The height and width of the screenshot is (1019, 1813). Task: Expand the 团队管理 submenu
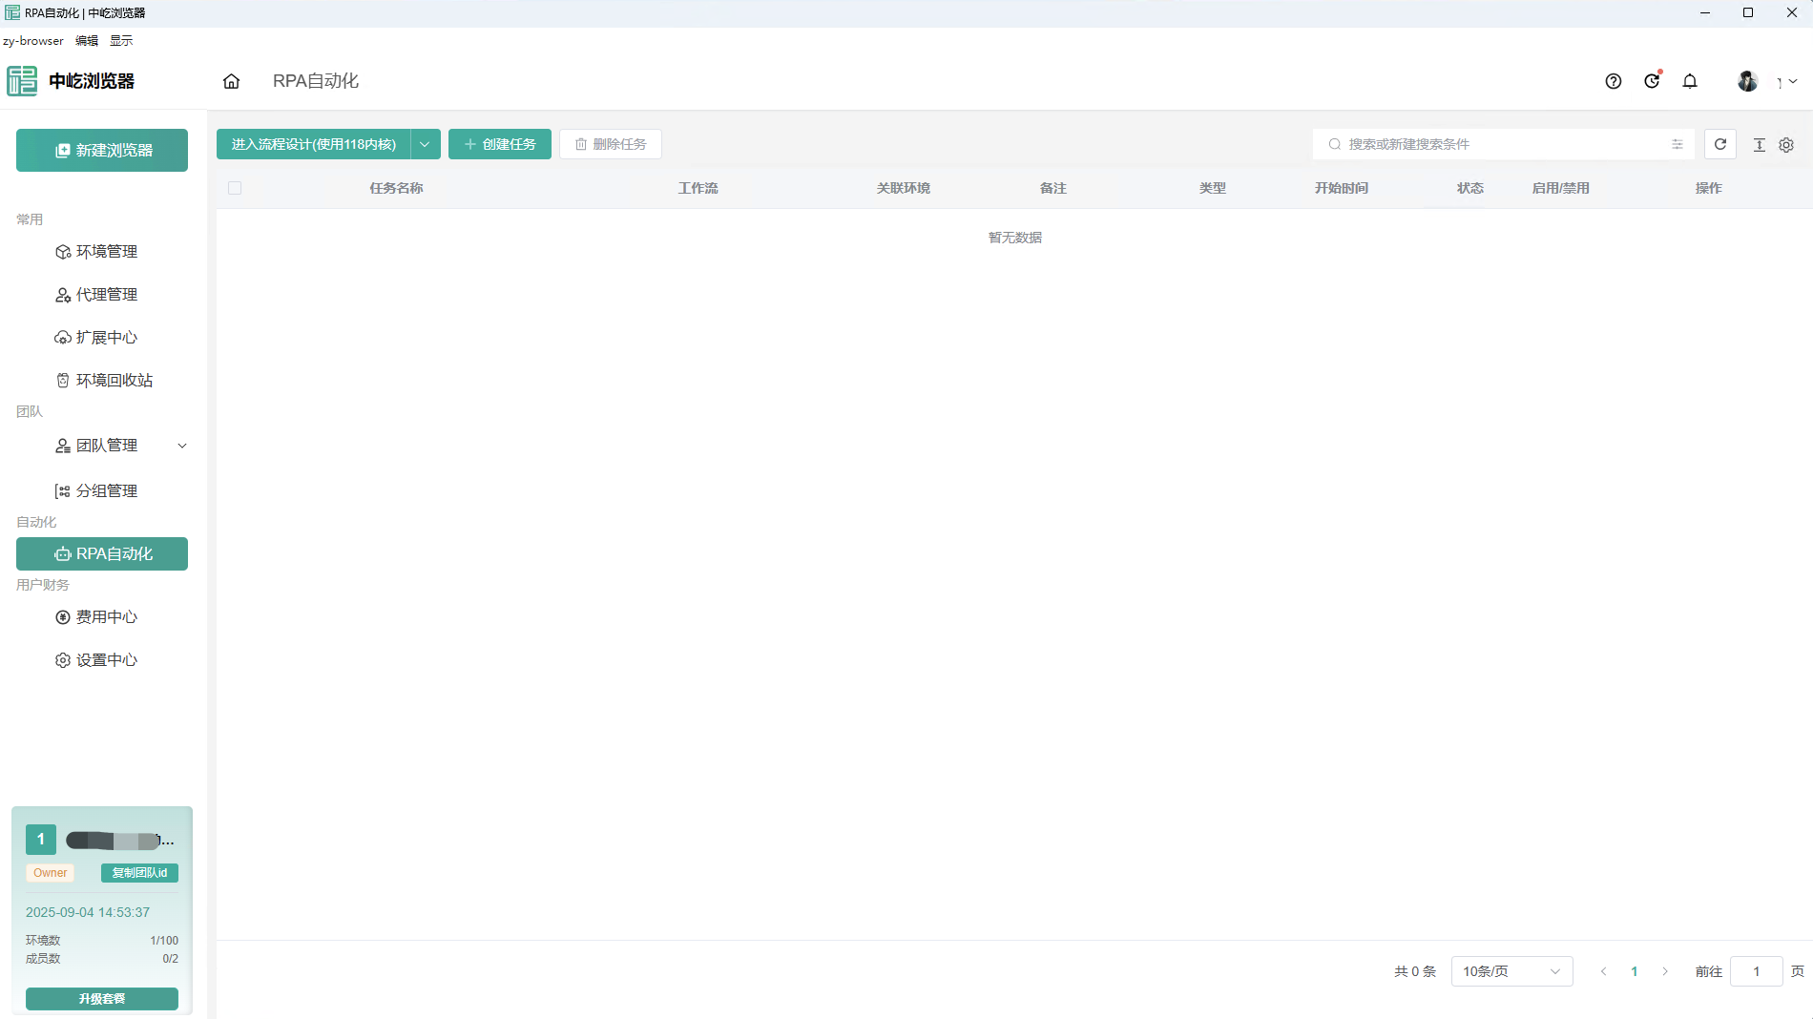pyautogui.click(x=182, y=446)
